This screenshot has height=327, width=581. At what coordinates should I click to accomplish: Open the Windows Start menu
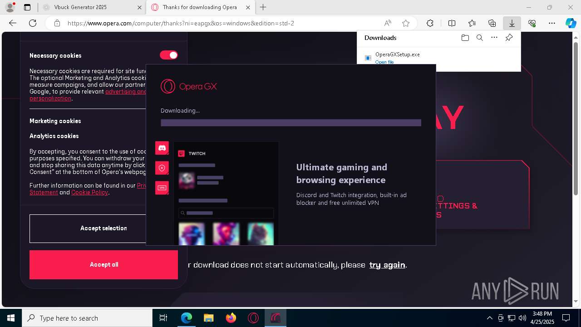11,318
